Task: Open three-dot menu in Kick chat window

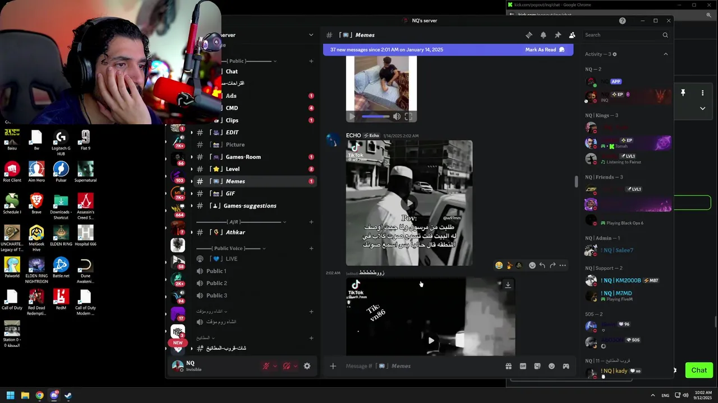Action: click(702, 93)
